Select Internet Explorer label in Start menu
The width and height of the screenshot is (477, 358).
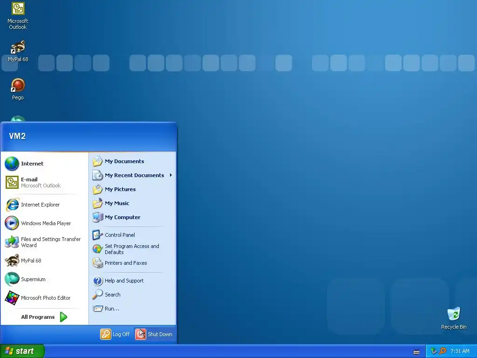click(x=40, y=205)
